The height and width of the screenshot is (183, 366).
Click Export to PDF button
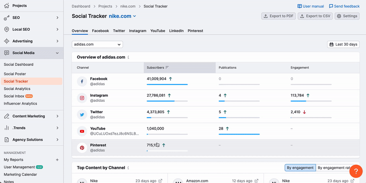point(279,16)
